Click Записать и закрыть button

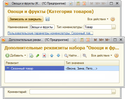click(x=25, y=19)
